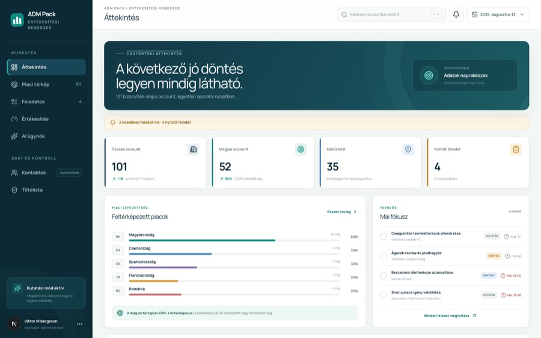Image resolution: width=541 pixels, height=338 pixels.
Task: Click red clock icon next to Ma, 14:00
Action: 503,275
